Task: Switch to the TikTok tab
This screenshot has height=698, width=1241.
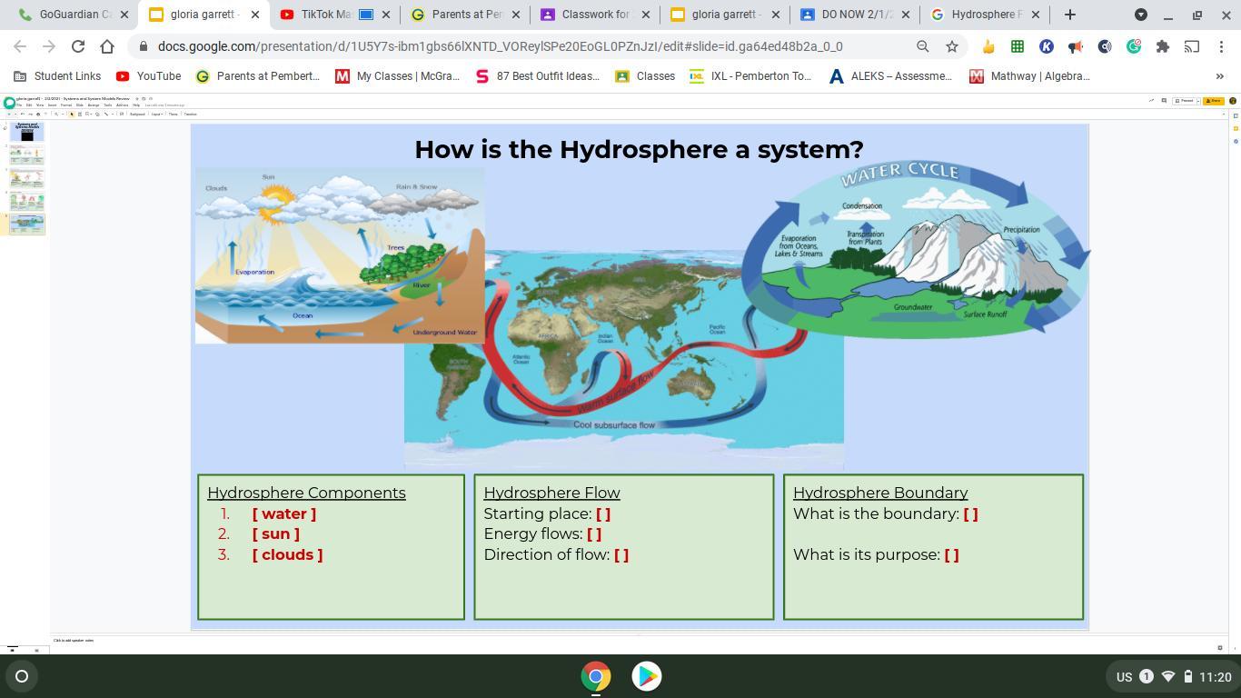Action: [325, 15]
